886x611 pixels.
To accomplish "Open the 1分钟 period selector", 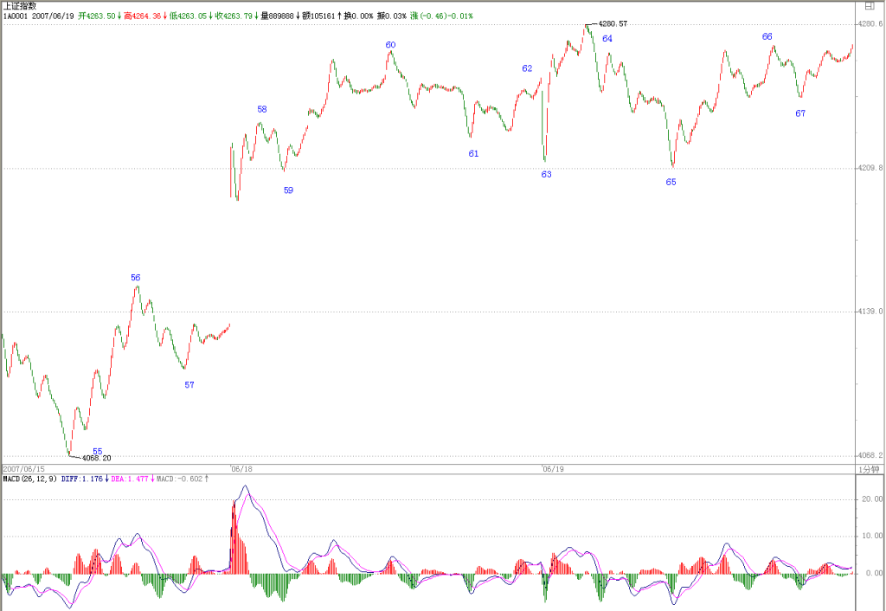I will coord(869,469).
